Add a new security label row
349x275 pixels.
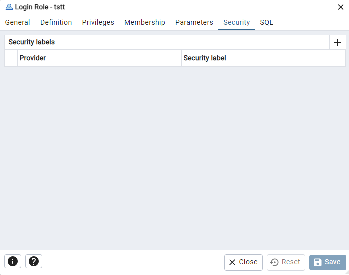click(x=337, y=42)
